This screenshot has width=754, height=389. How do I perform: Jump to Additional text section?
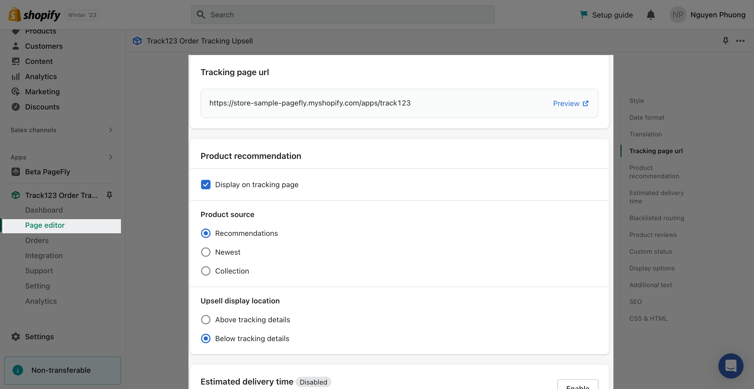(x=651, y=285)
